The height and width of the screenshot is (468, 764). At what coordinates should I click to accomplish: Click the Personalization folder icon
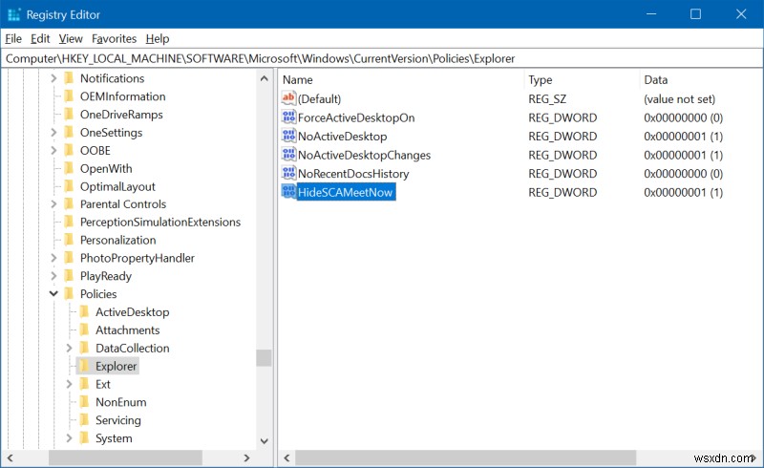click(x=69, y=240)
